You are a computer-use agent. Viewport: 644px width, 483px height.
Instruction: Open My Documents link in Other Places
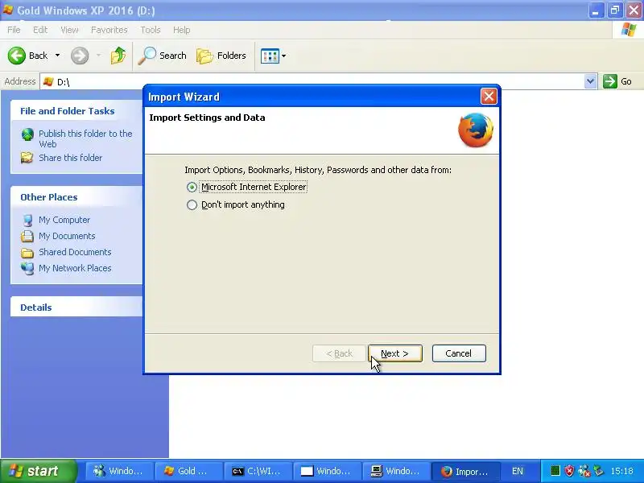pyautogui.click(x=67, y=236)
